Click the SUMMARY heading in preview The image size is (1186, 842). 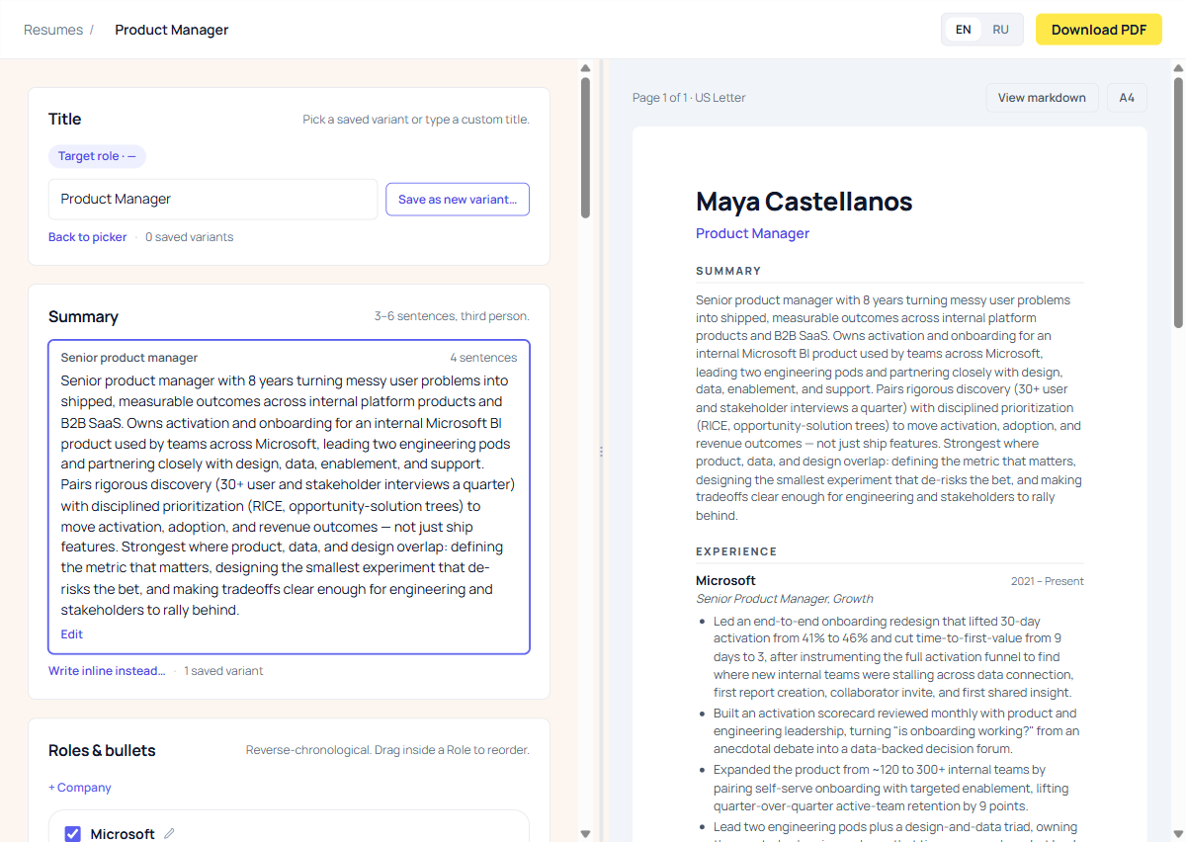click(728, 271)
